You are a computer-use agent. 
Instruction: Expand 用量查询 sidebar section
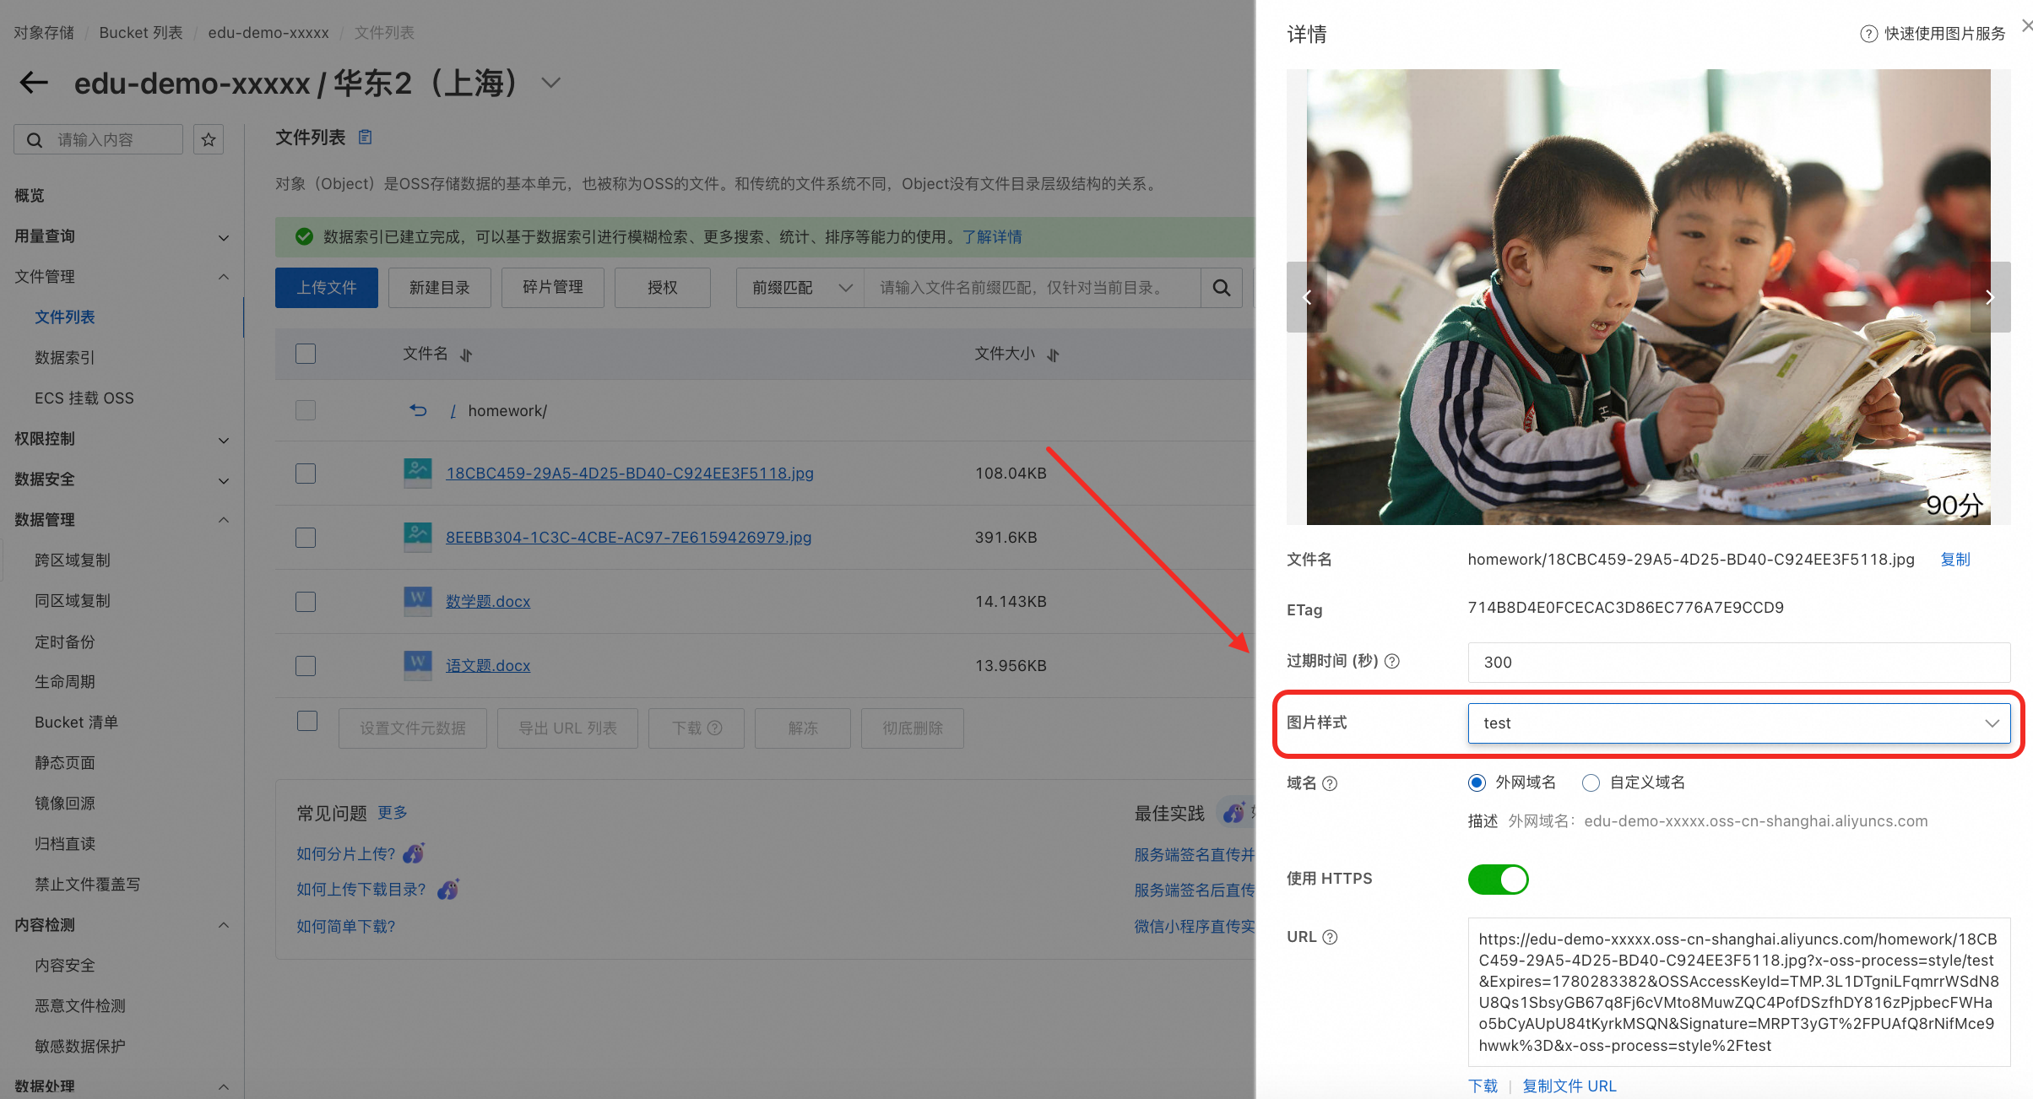click(x=224, y=237)
